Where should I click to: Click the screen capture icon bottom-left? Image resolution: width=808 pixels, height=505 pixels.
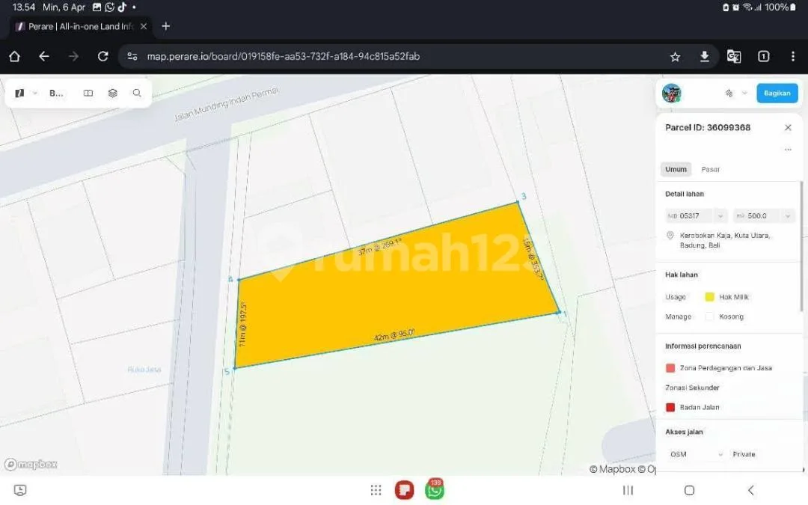pyautogui.click(x=20, y=490)
